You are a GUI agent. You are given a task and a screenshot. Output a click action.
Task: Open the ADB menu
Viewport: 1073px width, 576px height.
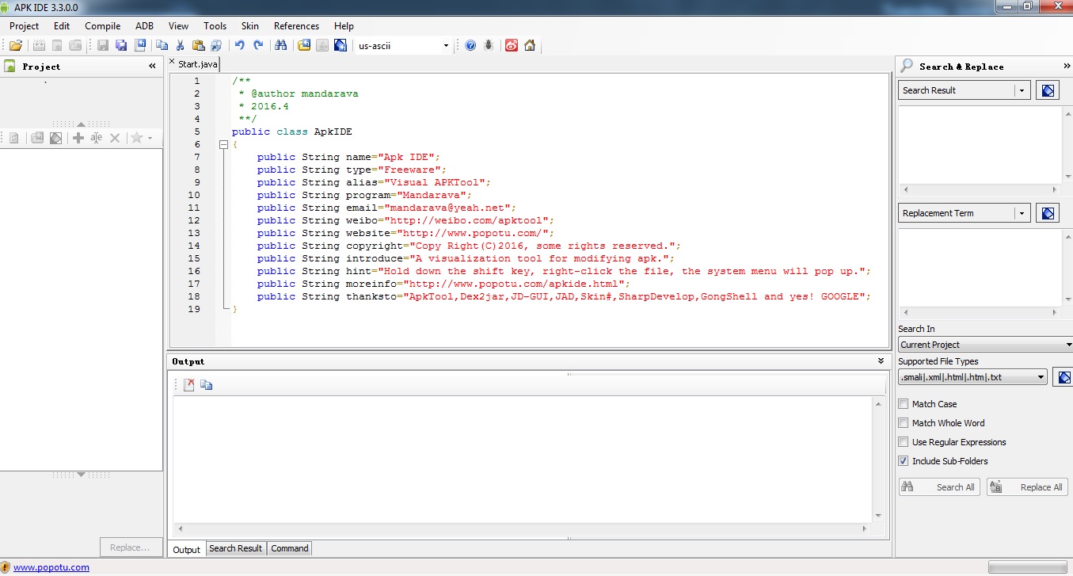144,26
